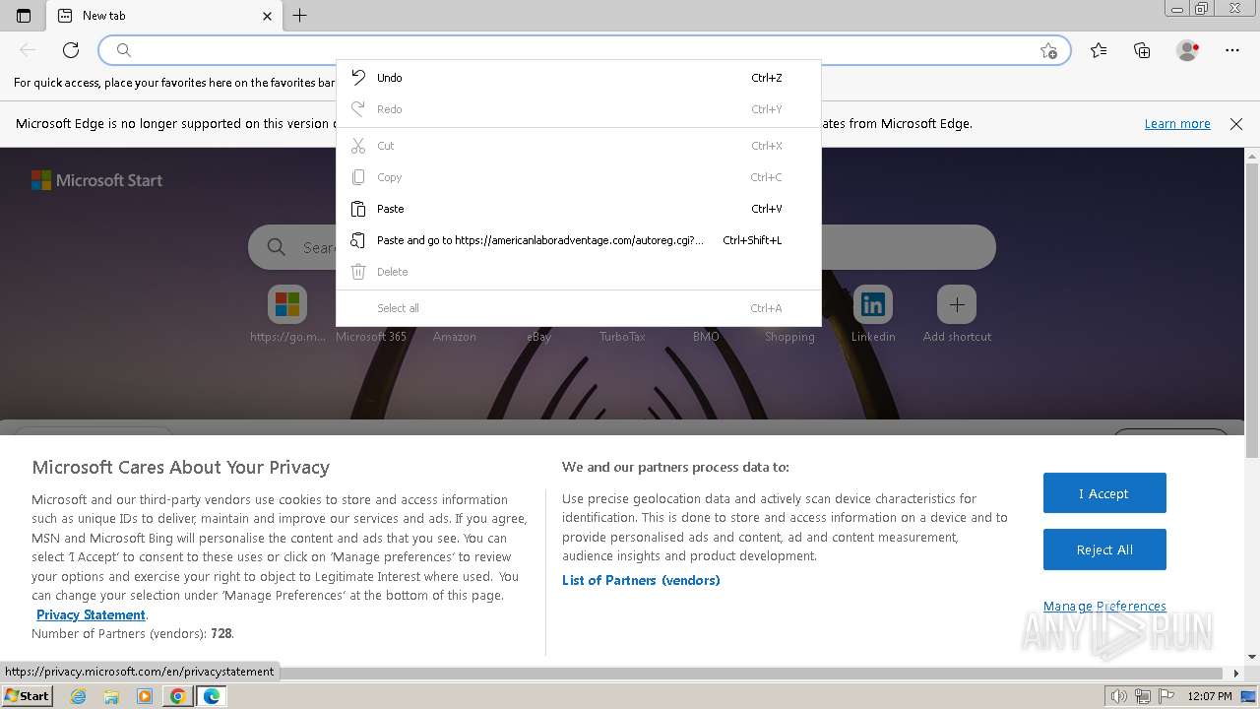Screen dimensions: 1260x709
Task: Select Paste in context menu
Action: click(579, 209)
